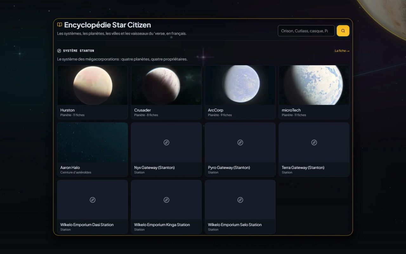Select the Terra Gateway (Stanton) title

303,168
